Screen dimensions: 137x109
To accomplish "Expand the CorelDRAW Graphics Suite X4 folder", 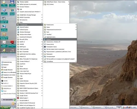I will pos(30,108).
